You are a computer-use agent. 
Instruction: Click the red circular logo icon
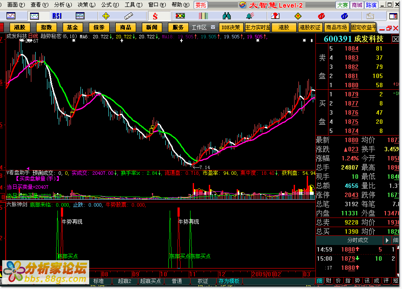(x=321, y=16)
